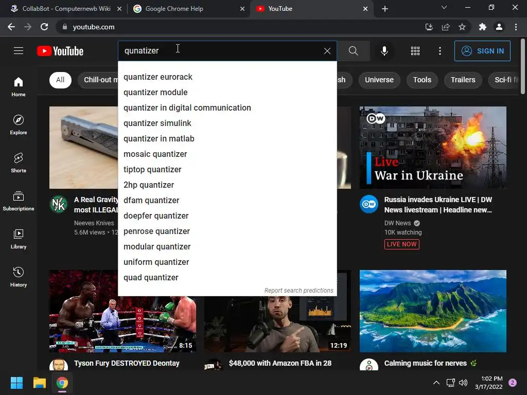The image size is (527, 395).
Task: Open the YouTube apps grid icon
Action: pyautogui.click(x=415, y=51)
